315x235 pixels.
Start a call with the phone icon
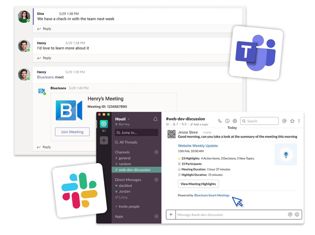click(220, 121)
